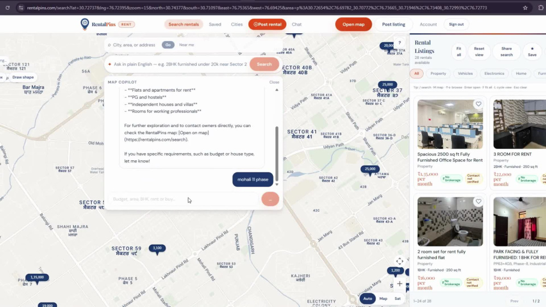This screenshot has height=307, width=546.
Task: Click the Open map button
Action: (x=353, y=25)
